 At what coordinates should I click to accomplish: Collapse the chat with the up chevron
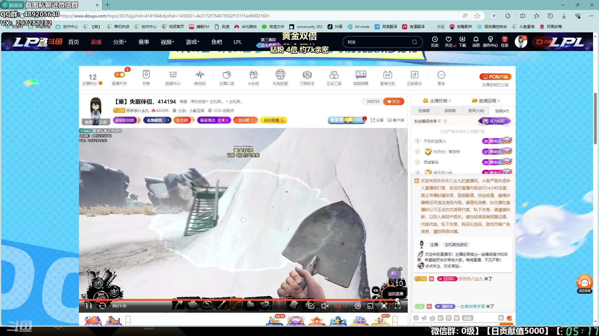[510, 308]
